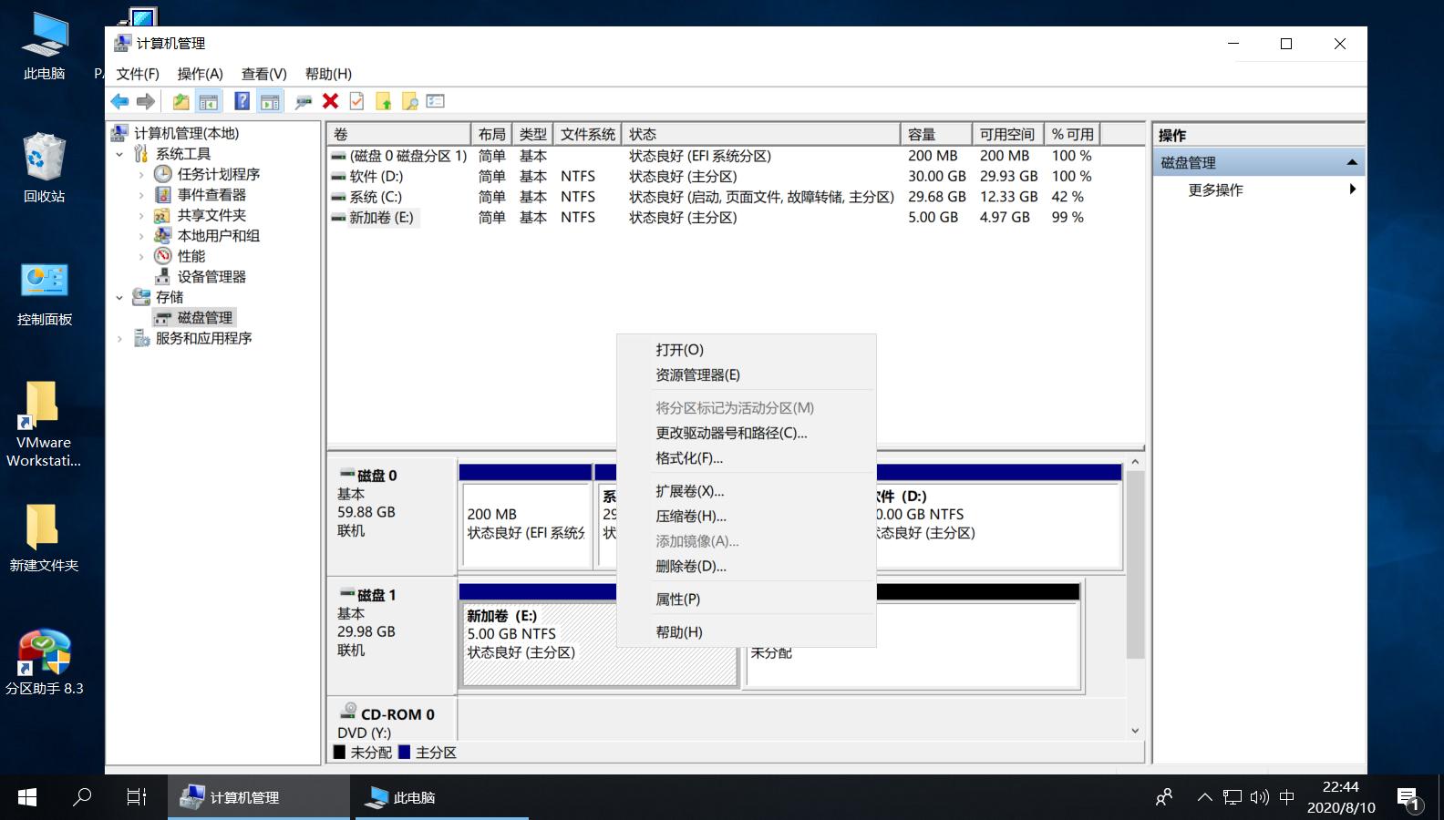Click the blue back arrow in toolbar
This screenshot has height=820, width=1444.
pyautogui.click(x=119, y=101)
